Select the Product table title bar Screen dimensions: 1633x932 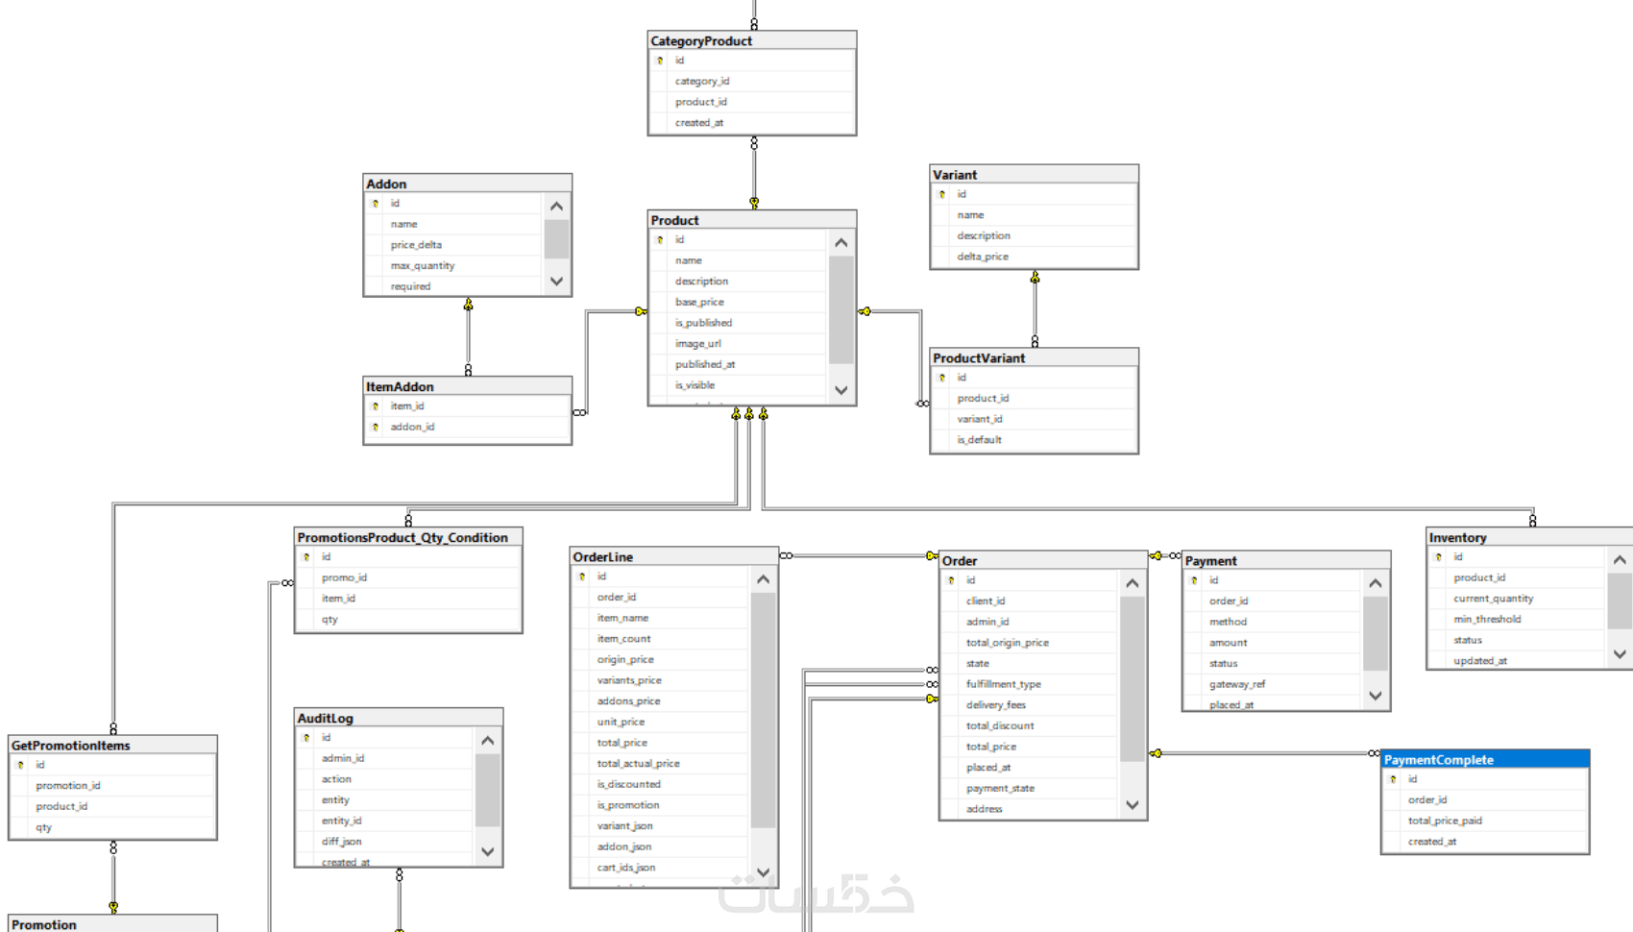coord(752,221)
